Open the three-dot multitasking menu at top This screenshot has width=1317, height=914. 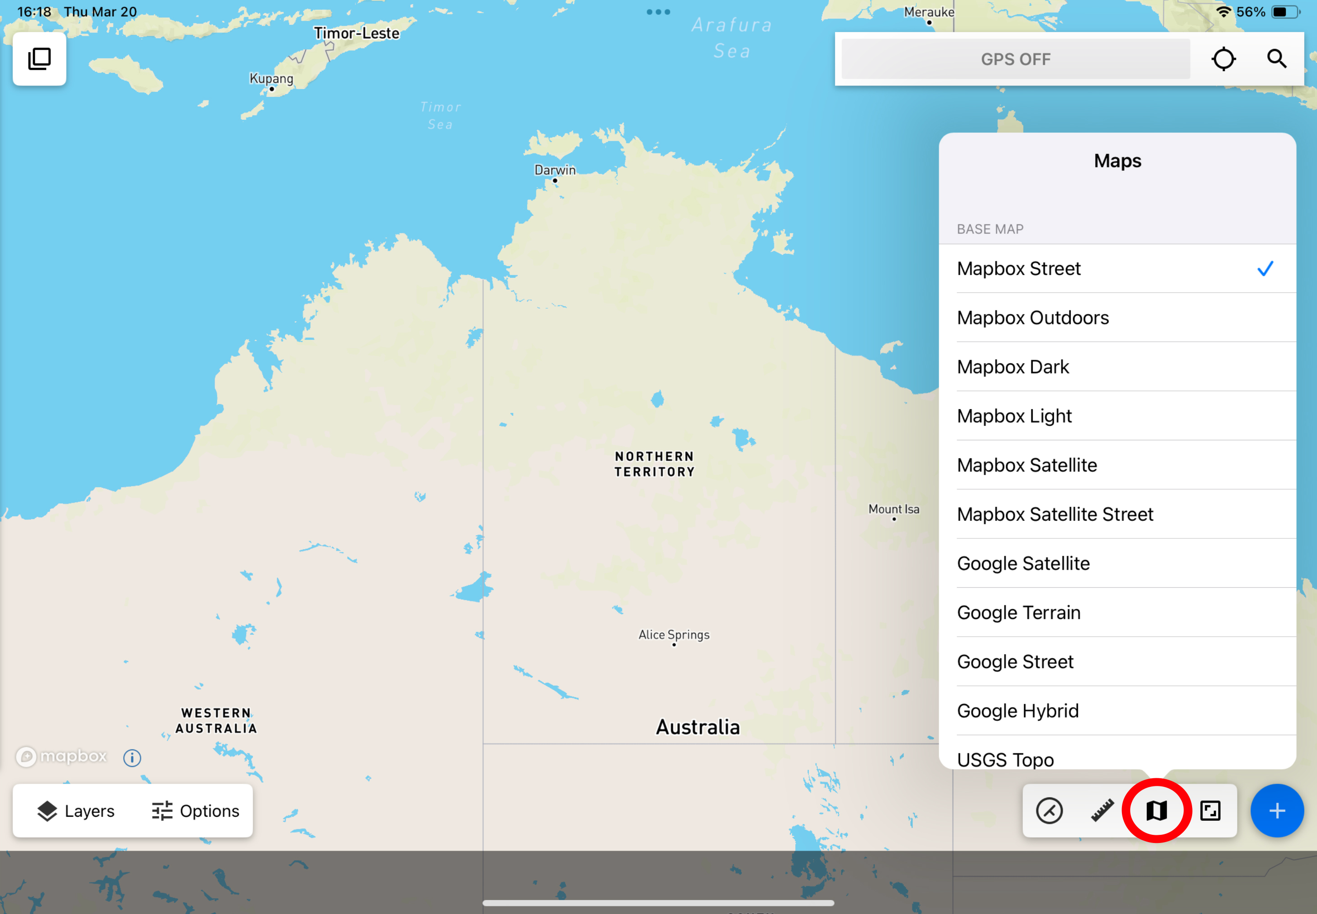[x=658, y=12]
